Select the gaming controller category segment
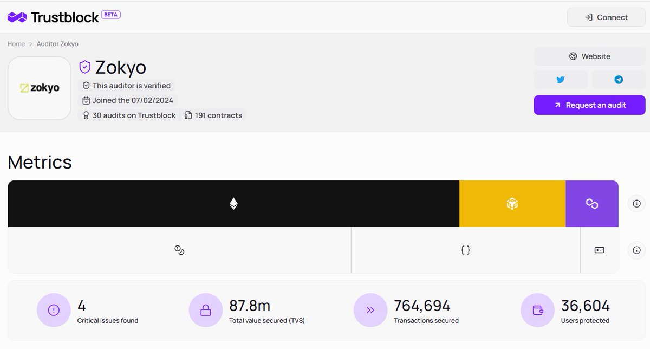Viewport: 650px width, 349px height. pos(600,250)
